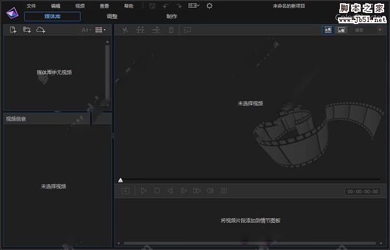The width and height of the screenshot is (390, 250).
Task: Toggle the second preview view mode button
Action: click(341, 30)
